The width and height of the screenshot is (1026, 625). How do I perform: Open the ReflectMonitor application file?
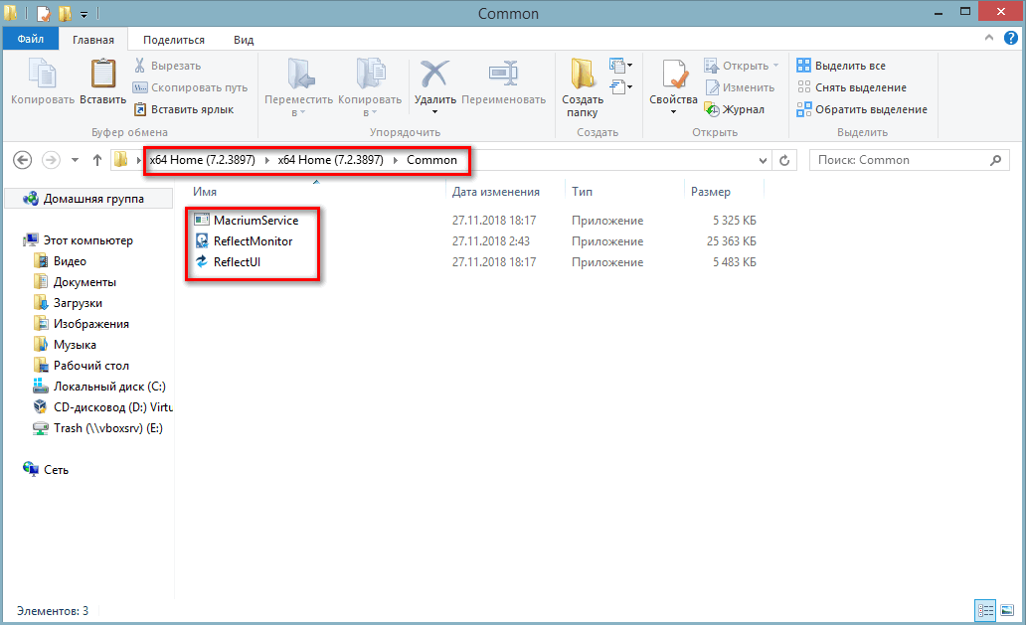(x=253, y=241)
